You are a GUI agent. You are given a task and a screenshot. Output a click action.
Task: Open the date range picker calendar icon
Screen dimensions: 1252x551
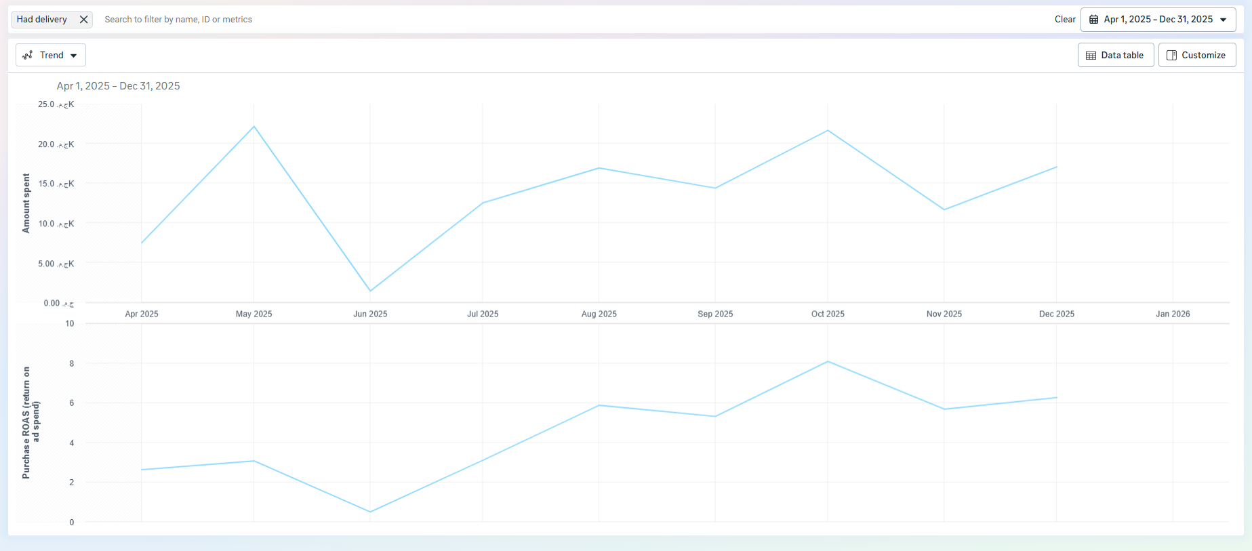tap(1093, 20)
